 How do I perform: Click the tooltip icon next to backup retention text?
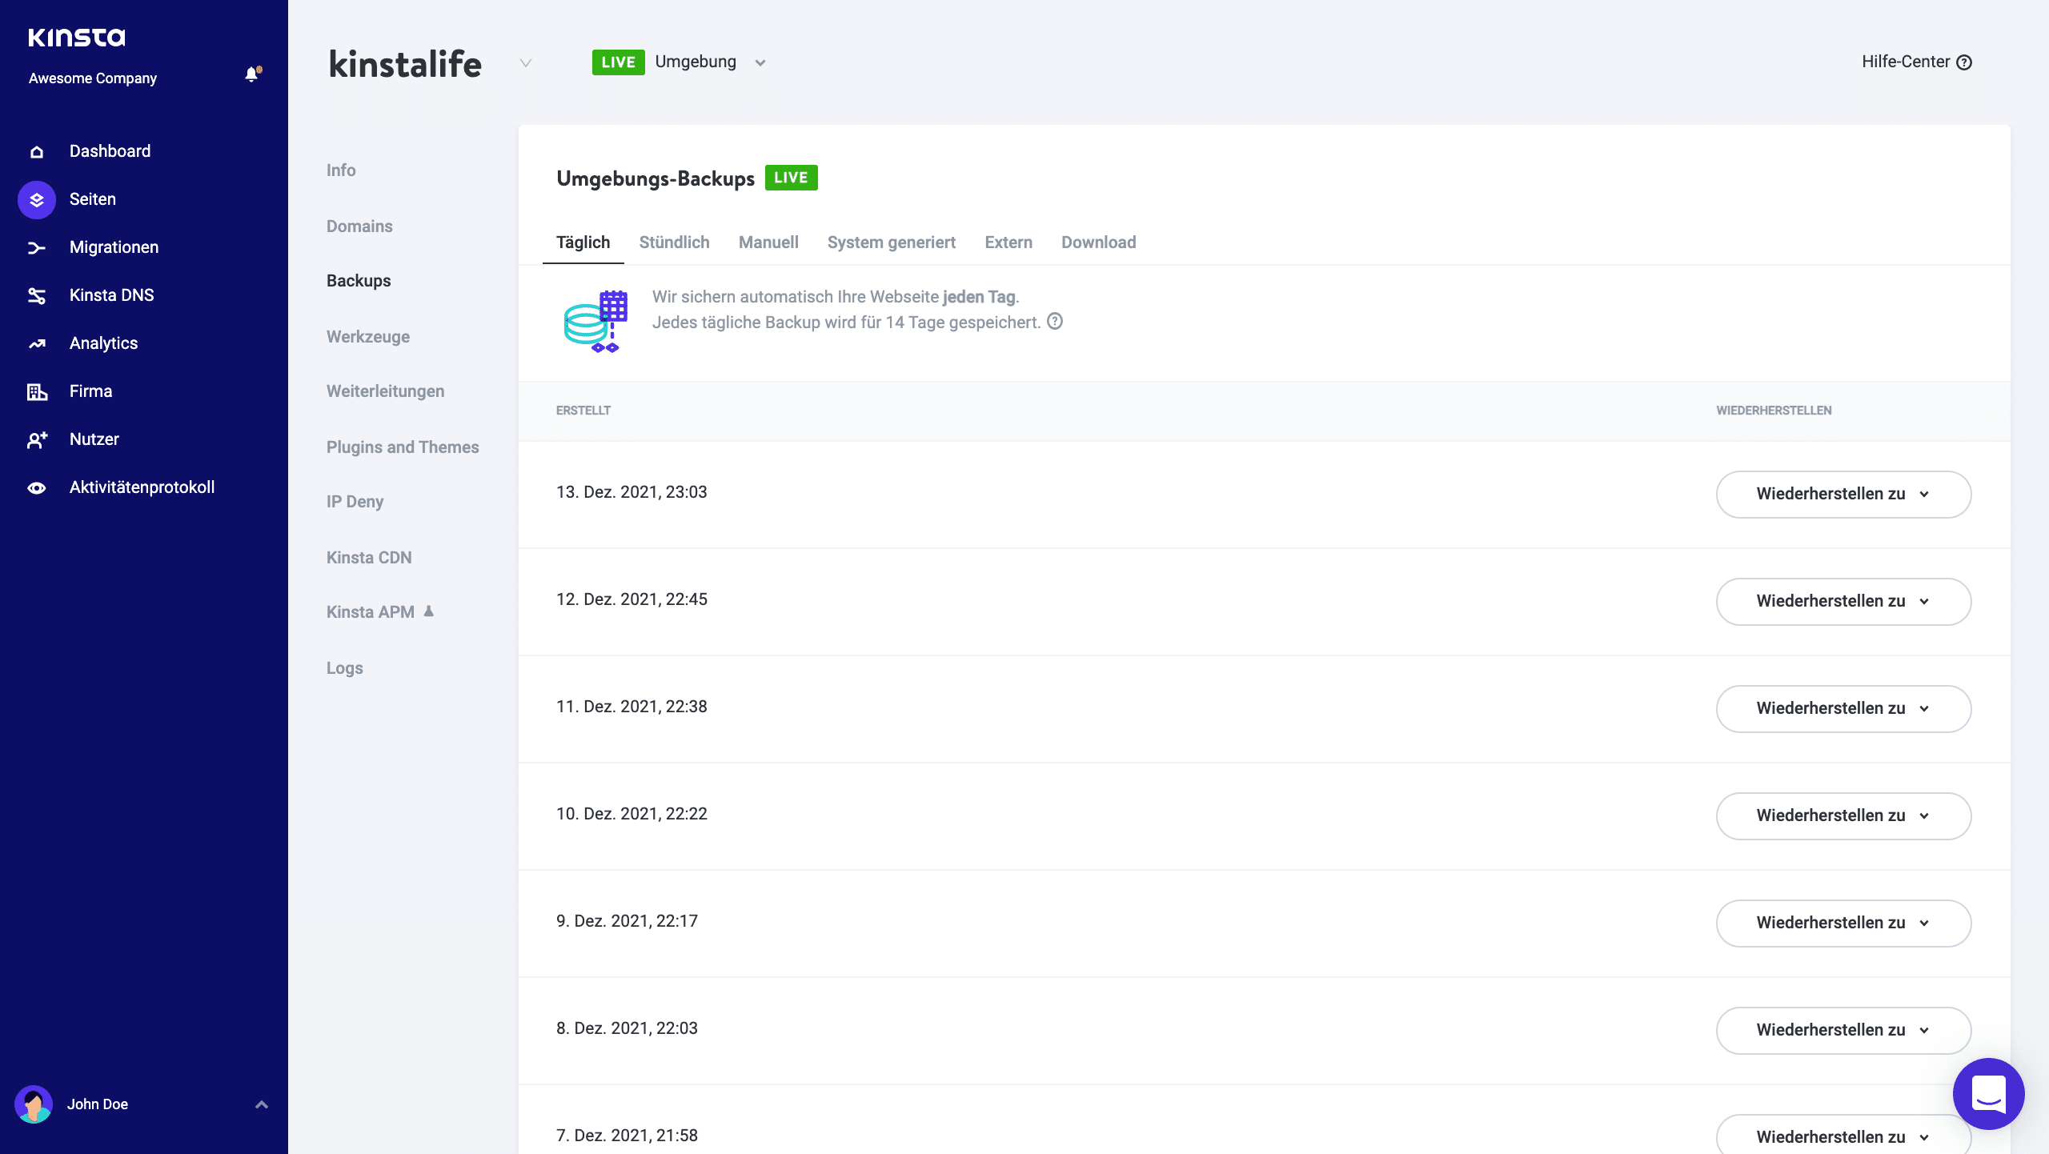pos(1054,323)
